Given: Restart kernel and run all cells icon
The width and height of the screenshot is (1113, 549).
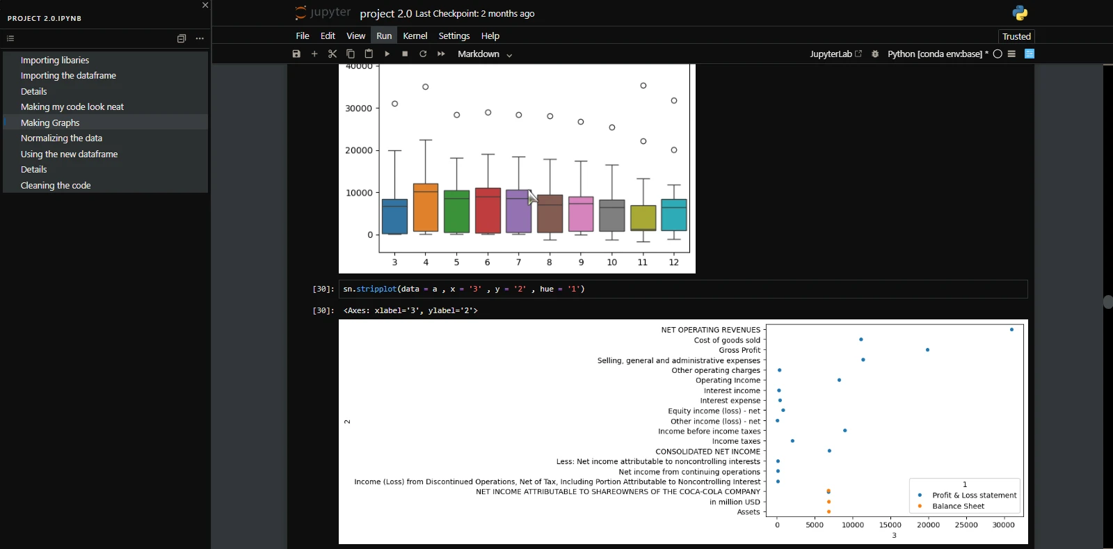Looking at the screenshot, I should click(x=441, y=54).
